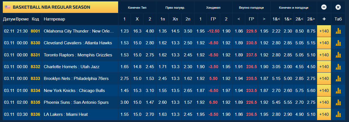The width and height of the screenshot is (349, 122).
Task: Open stats chart for New York Knicks match
Action: click(x=338, y=91)
